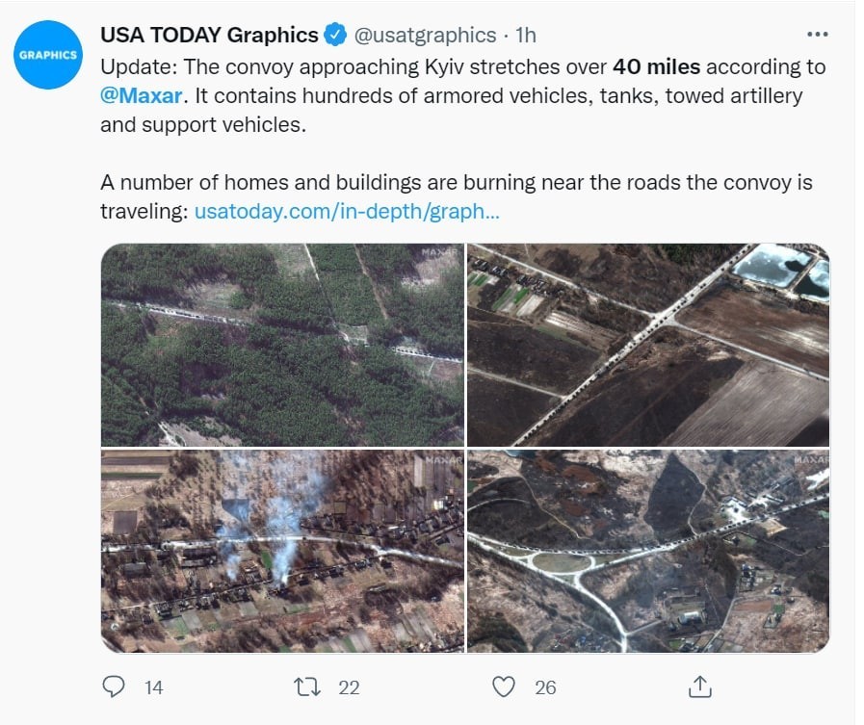864x725 pixels.
Task: Open roundabout convoy satellite image
Action: 648,552
